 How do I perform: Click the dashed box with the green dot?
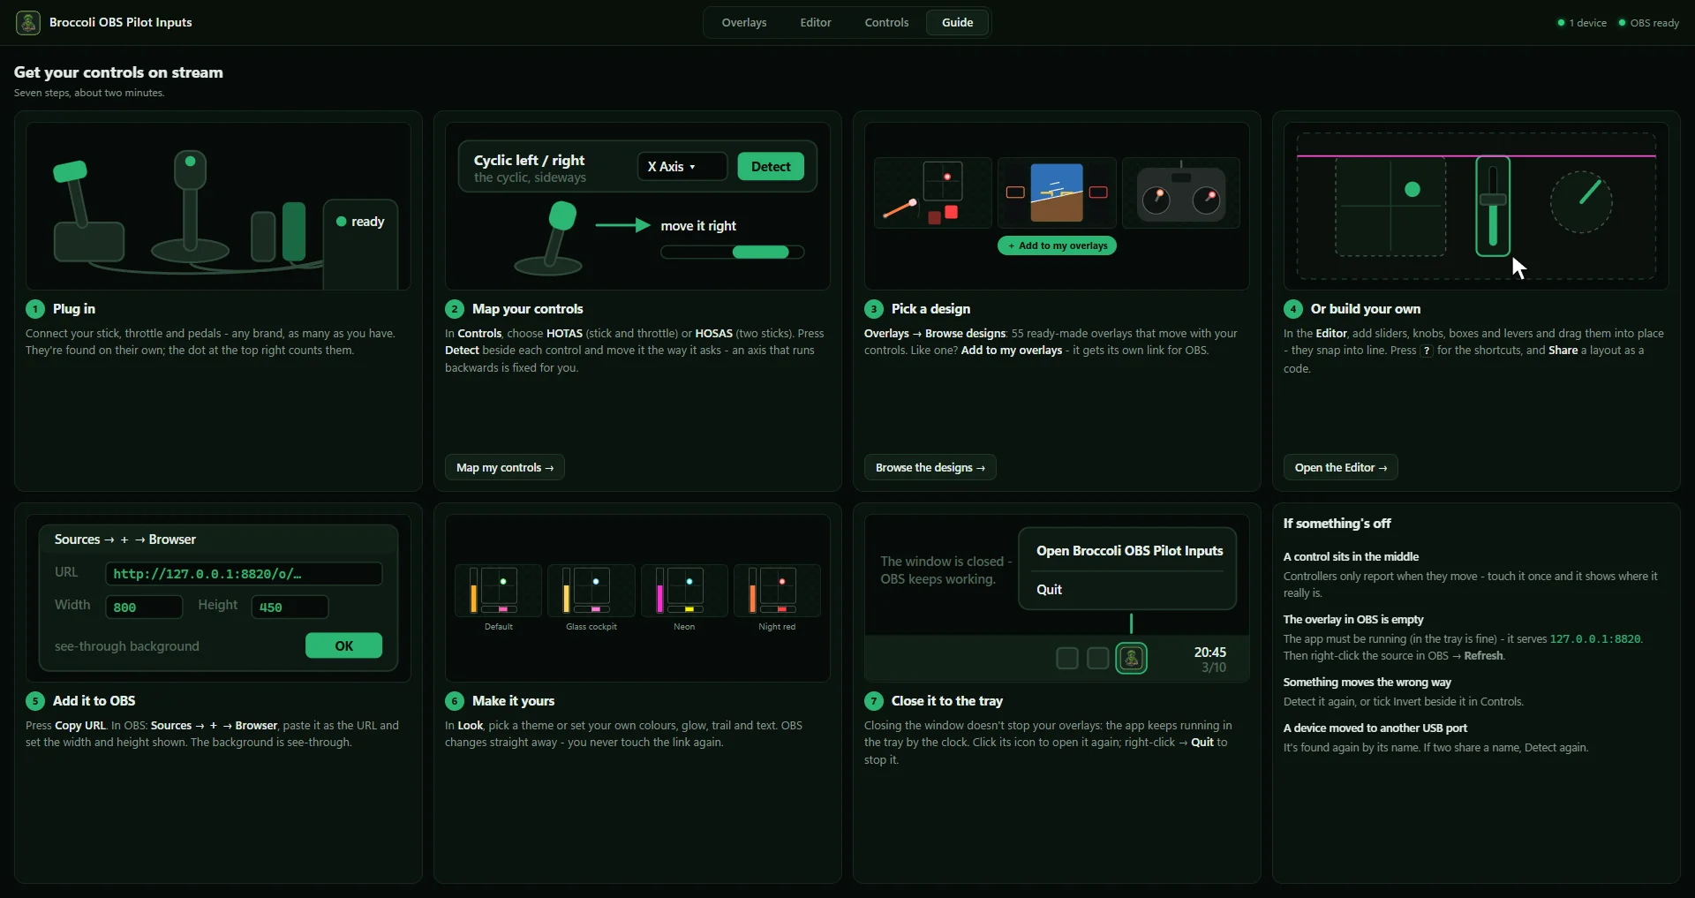pyautogui.click(x=1390, y=206)
